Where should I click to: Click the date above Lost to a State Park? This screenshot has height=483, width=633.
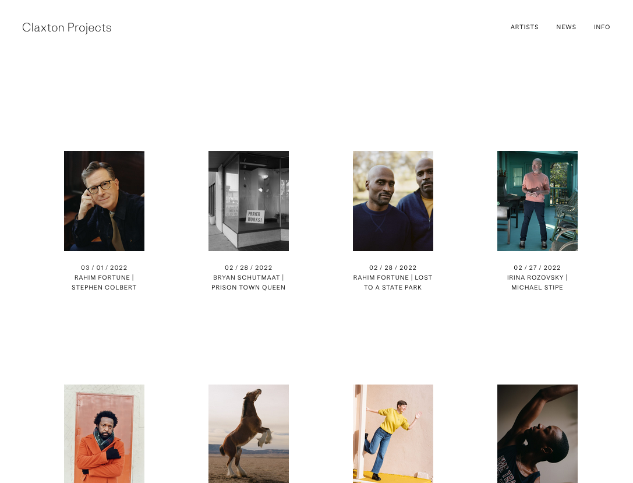(393, 268)
